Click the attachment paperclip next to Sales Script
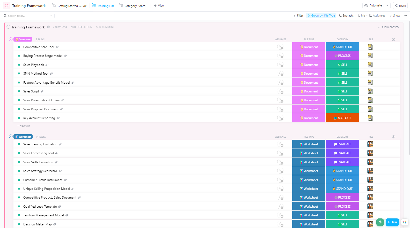 42,91
